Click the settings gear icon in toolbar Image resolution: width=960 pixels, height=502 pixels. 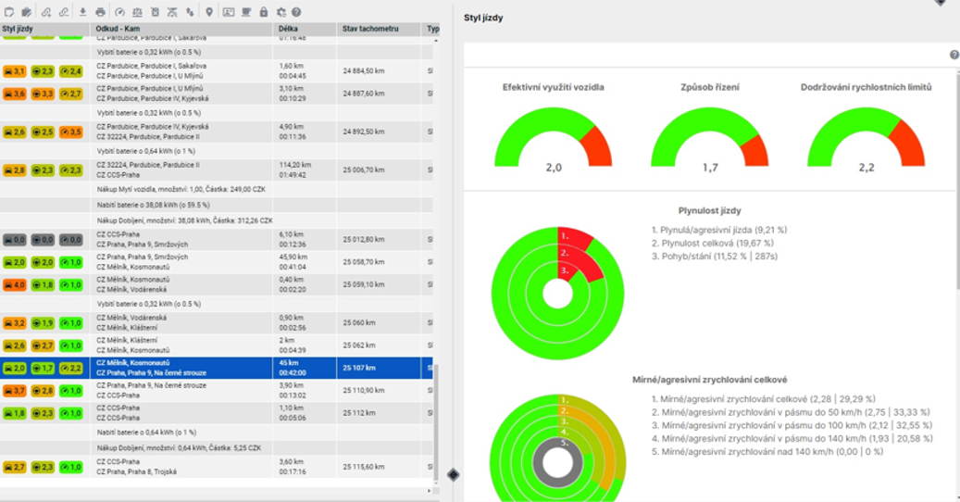[281, 12]
